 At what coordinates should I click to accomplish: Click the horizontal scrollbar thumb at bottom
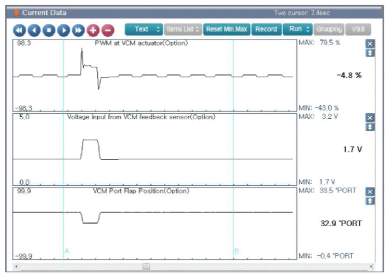146,267
